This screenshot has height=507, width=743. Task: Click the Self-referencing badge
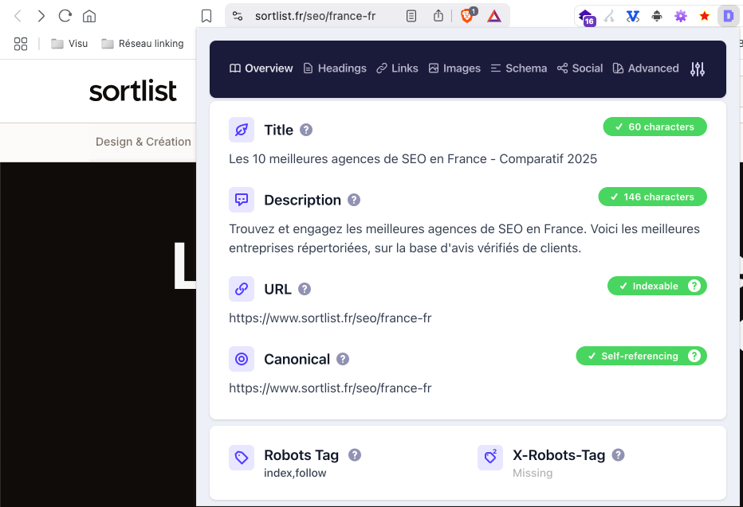pos(642,356)
